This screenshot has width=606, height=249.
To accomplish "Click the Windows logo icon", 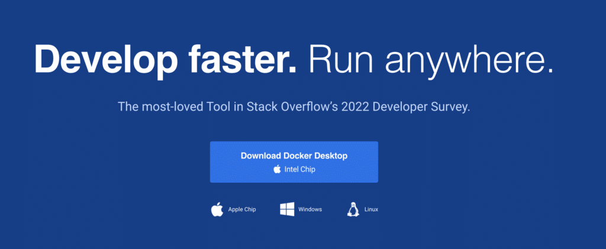I will (287, 209).
